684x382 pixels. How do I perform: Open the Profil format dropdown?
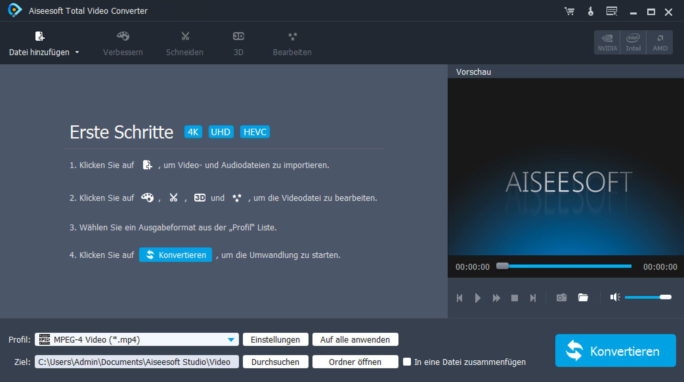coord(231,340)
